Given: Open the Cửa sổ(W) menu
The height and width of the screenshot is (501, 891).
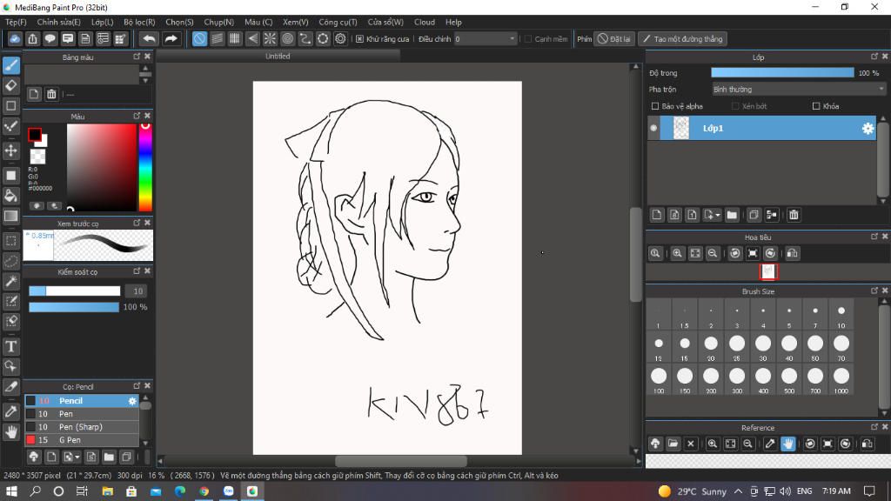Looking at the screenshot, I should (385, 22).
